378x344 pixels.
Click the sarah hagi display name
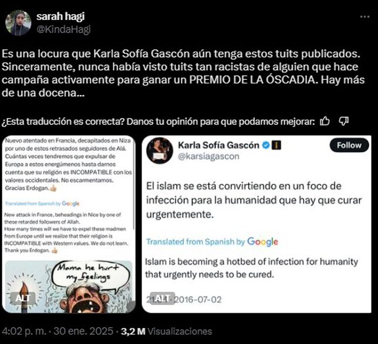[x=60, y=16]
